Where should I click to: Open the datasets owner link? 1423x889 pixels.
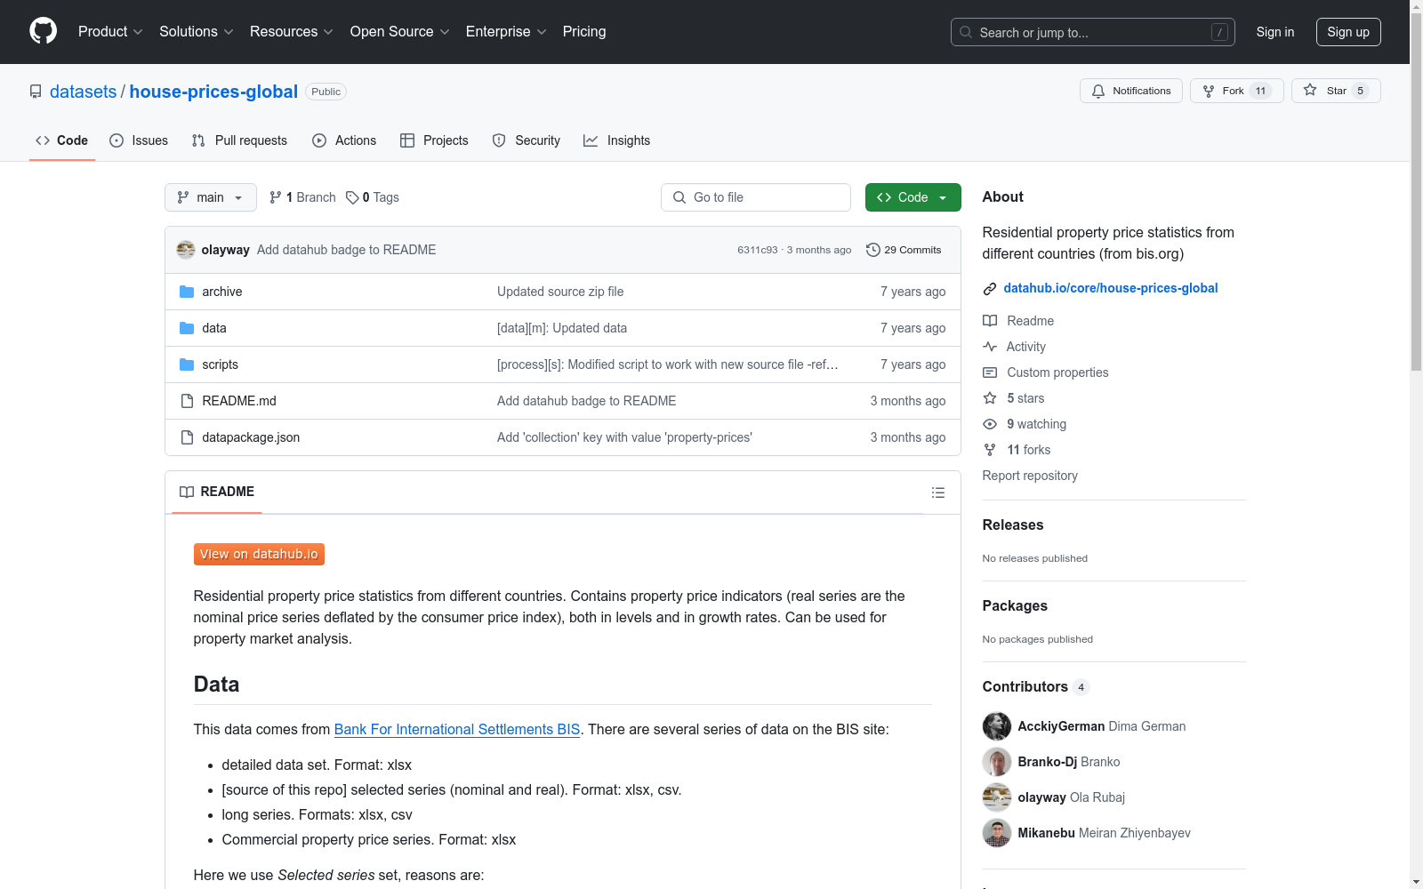(x=84, y=92)
